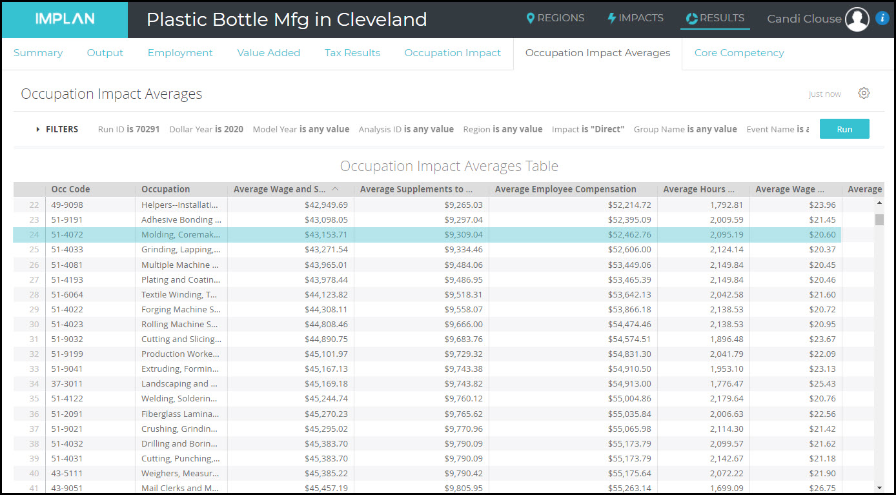Click the Group Name is any value filter

(686, 129)
